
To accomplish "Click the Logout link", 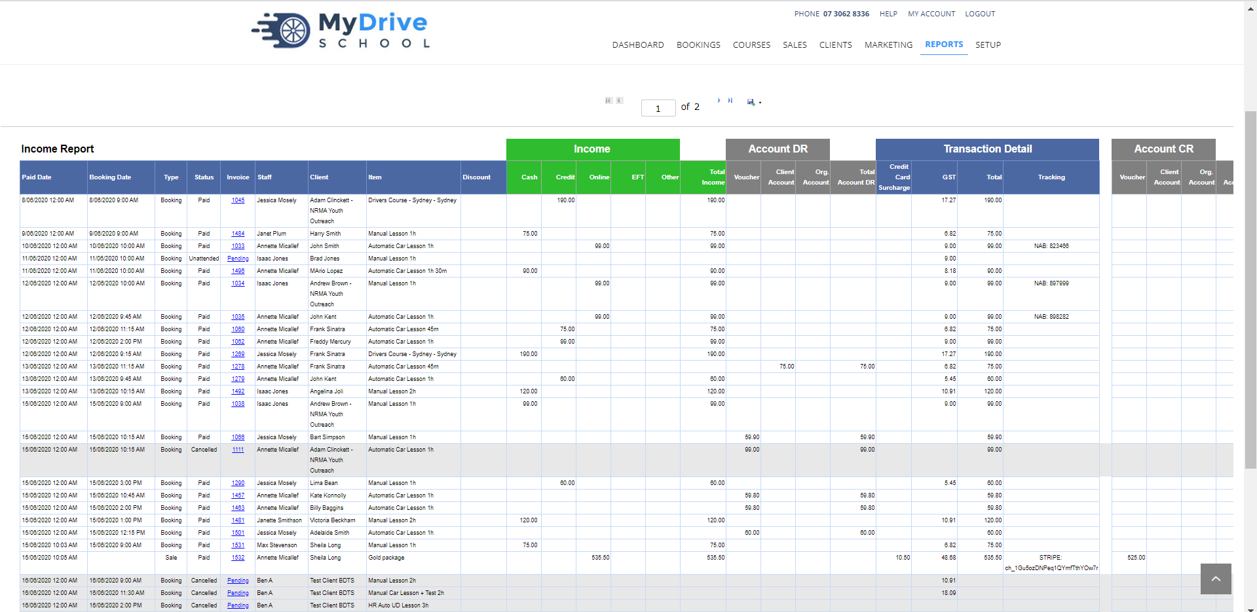I will pos(980,14).
